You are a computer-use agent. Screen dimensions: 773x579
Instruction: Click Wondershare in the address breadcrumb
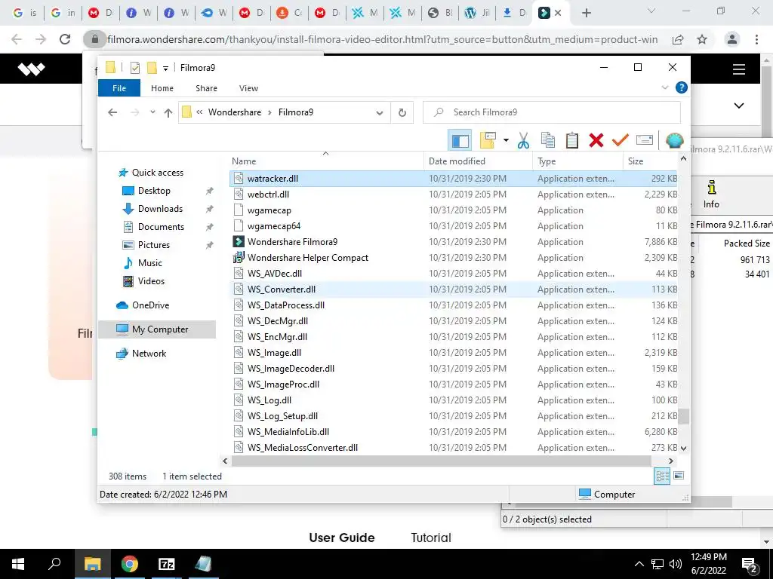point(235,112)
